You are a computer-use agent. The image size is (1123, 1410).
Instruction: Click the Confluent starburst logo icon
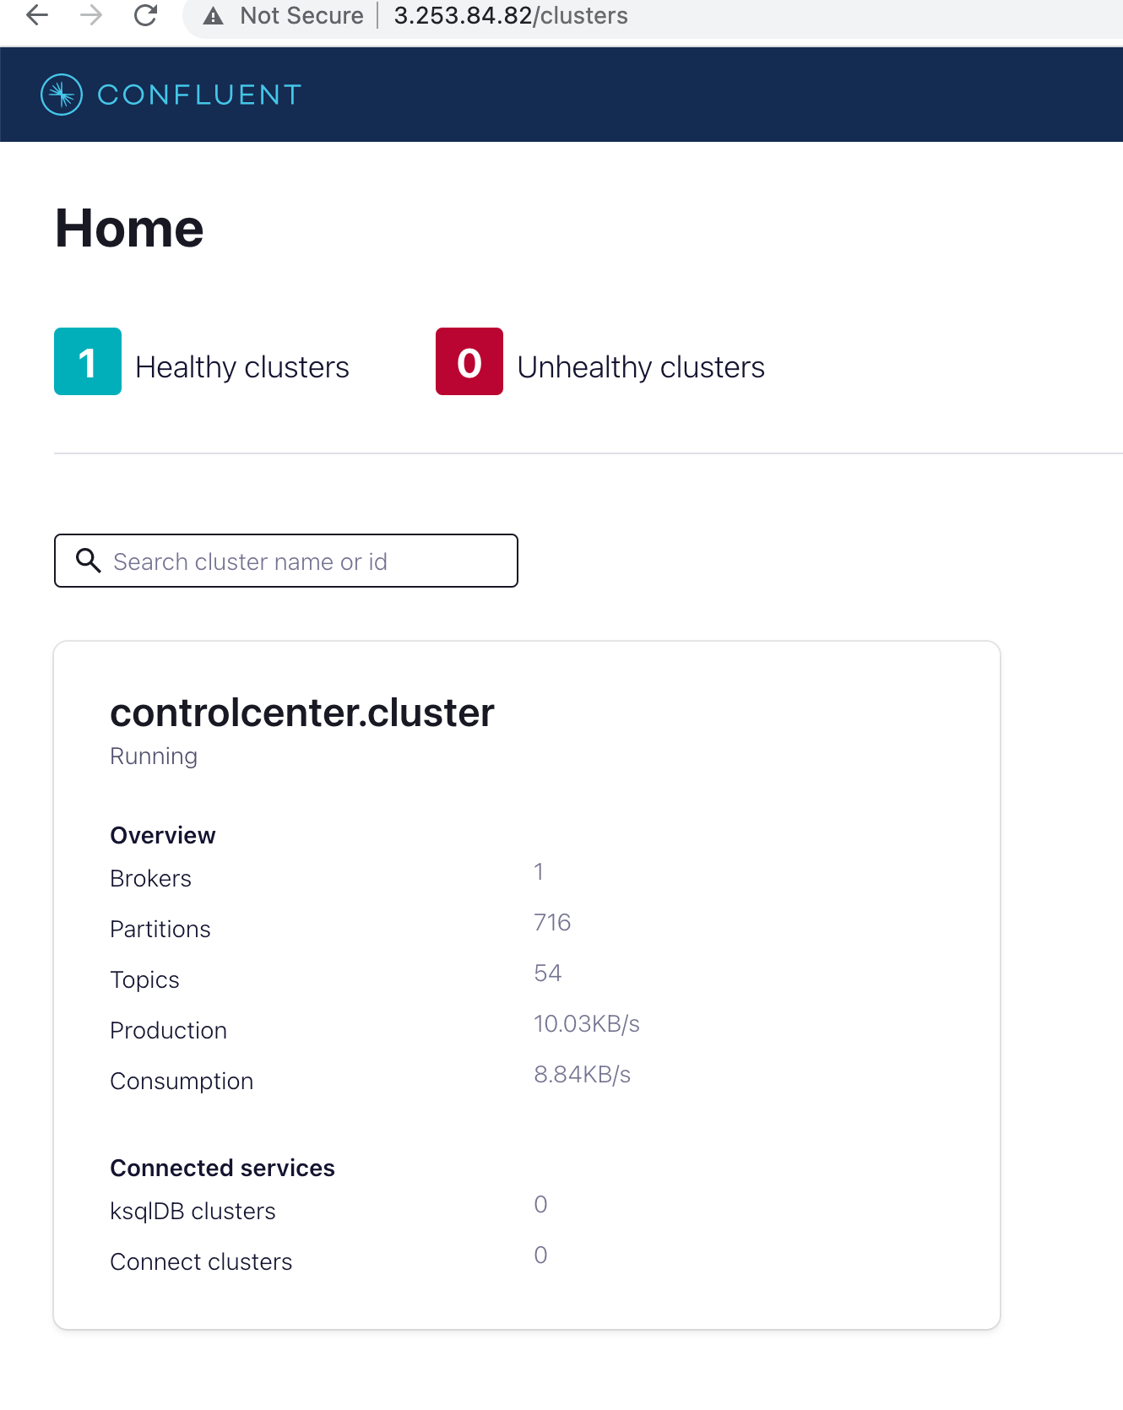point(62,95)
